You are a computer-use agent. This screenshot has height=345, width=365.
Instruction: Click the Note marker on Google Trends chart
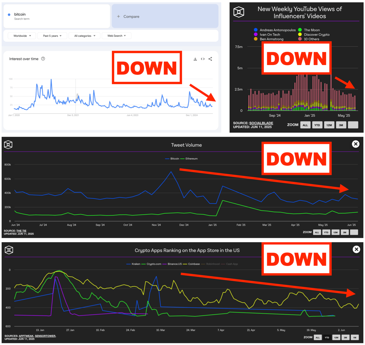tap(77, 96)
